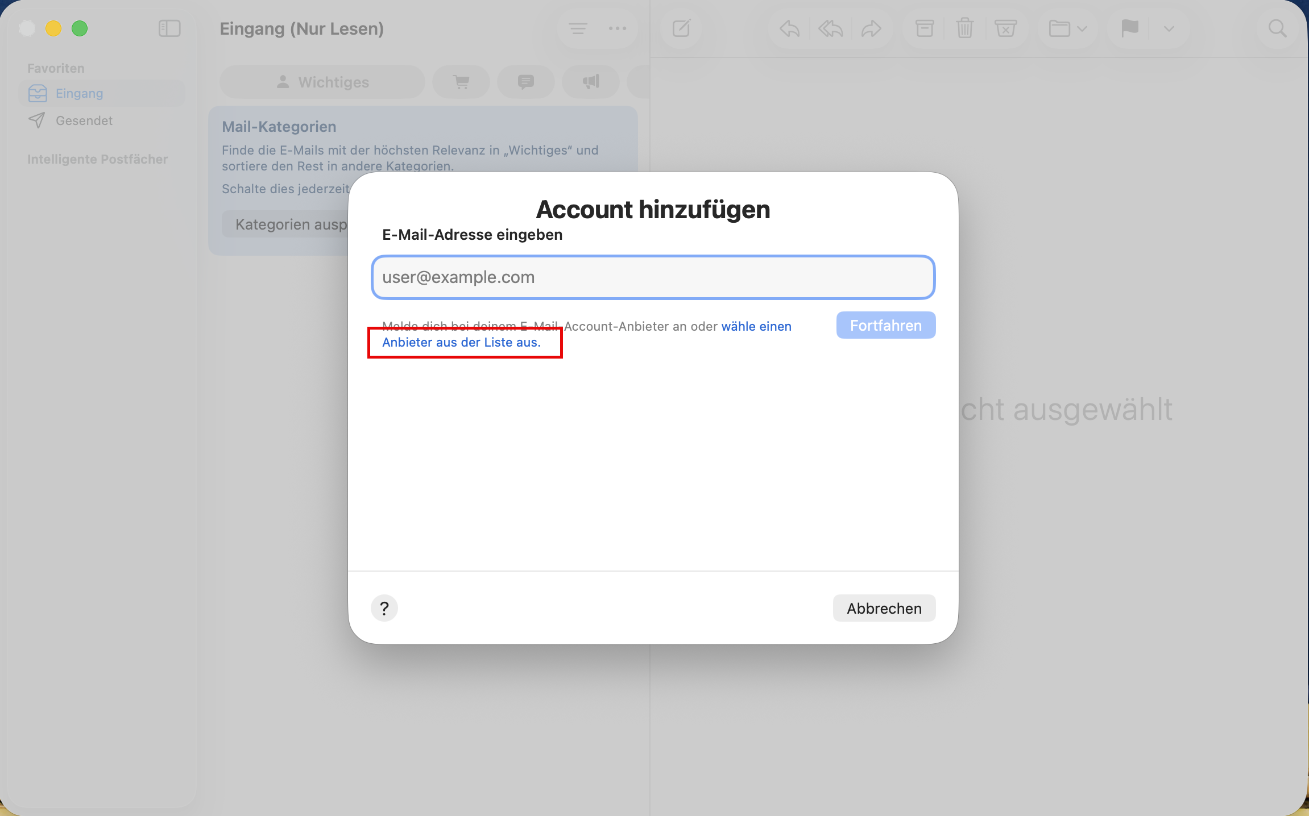The image size is (1309, 816).
Task: Open the search magnifier
Action: coord(1277,28)
